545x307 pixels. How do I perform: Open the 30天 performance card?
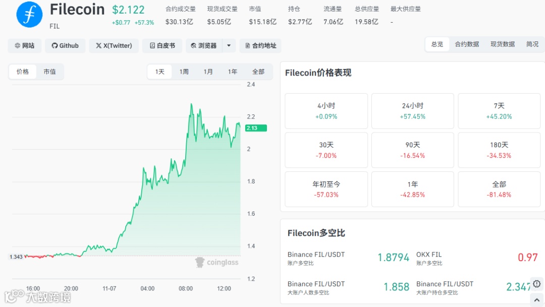(326, 150)
